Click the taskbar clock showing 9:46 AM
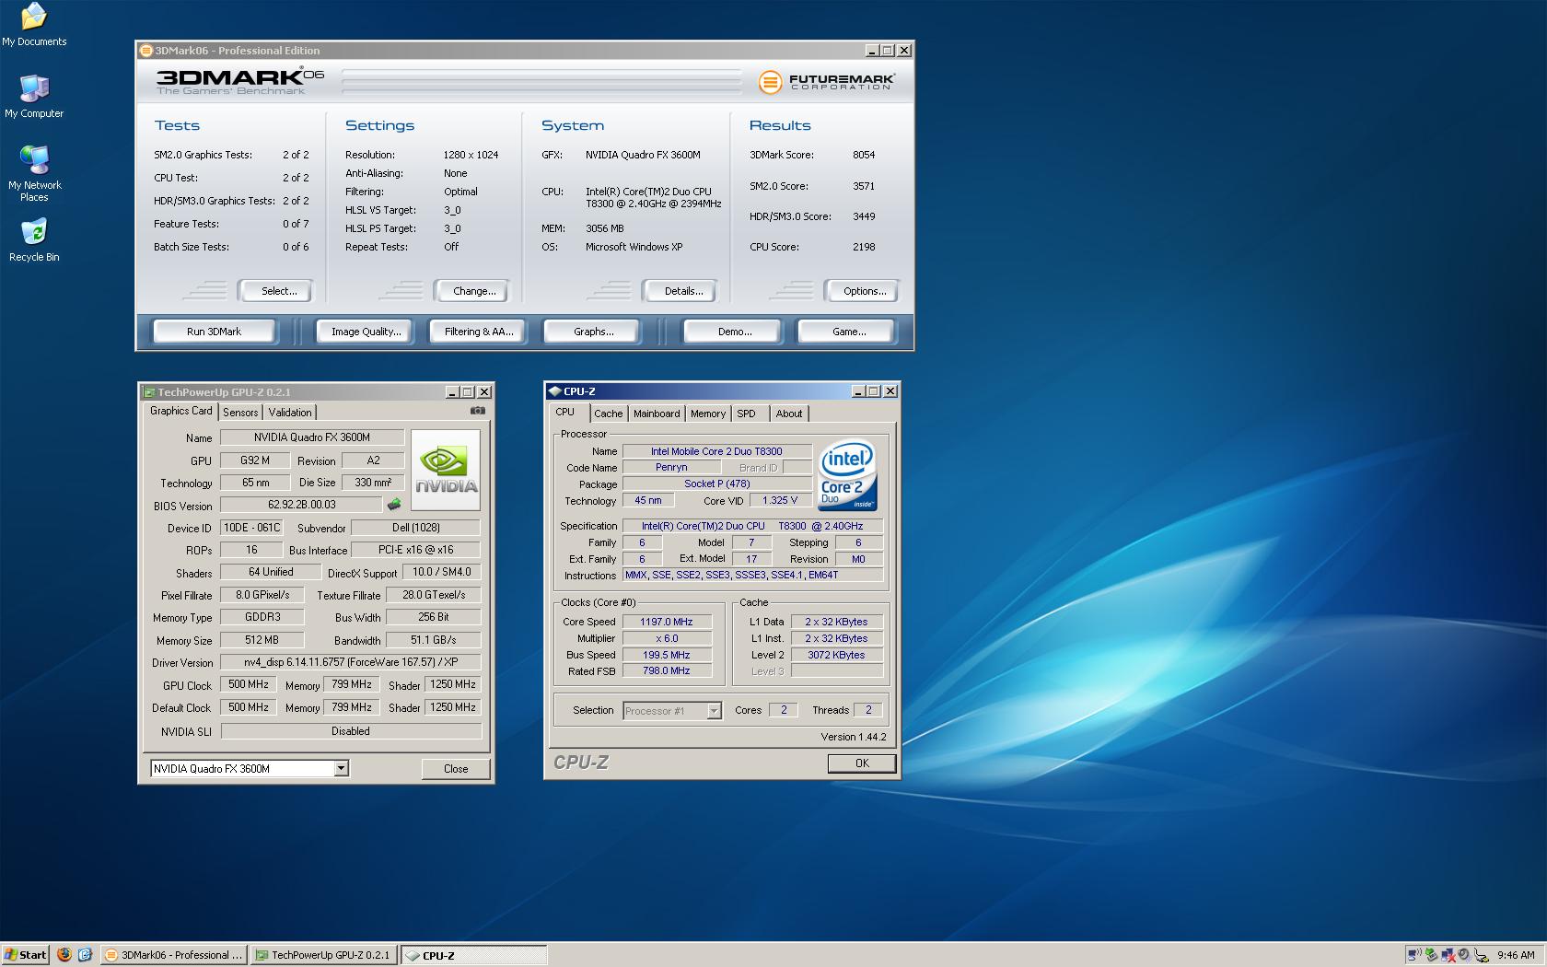 pos(1516,955)
